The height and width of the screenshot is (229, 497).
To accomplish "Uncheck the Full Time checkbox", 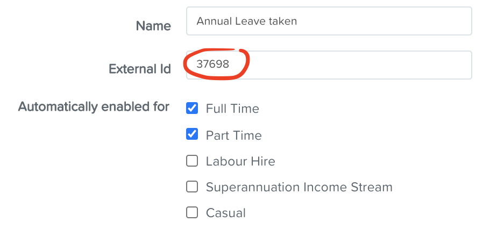I will [x=192, y=108].
